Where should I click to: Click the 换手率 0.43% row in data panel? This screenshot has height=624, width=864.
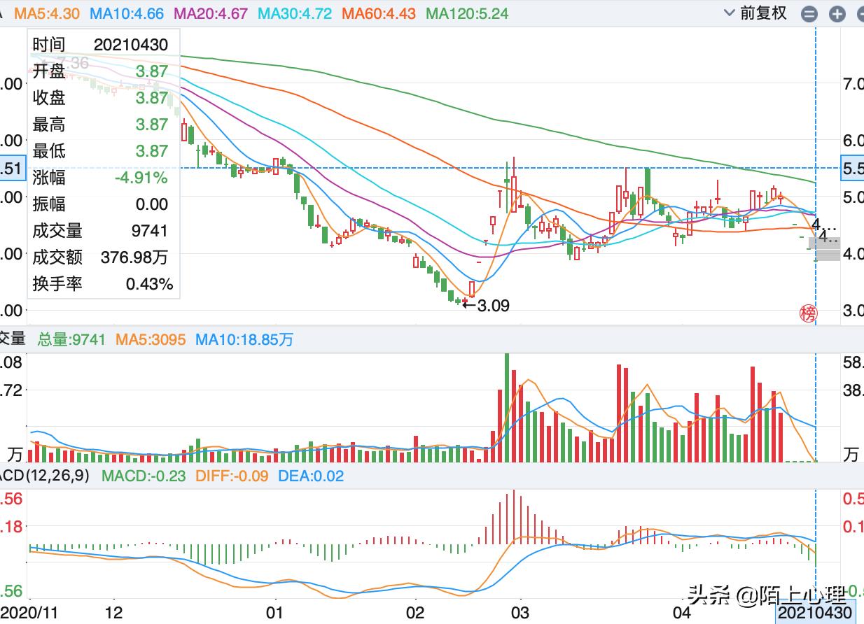pyautogui.click(x=104, y=284)
